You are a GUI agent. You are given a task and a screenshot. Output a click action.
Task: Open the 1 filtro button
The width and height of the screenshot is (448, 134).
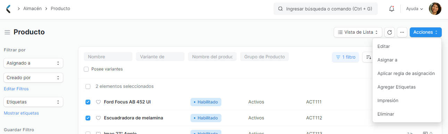[x=345, y=57]
